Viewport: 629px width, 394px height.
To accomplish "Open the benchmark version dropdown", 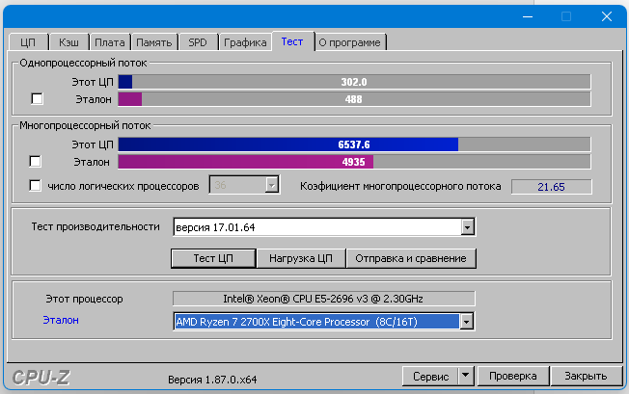I will tap(467, 227).
